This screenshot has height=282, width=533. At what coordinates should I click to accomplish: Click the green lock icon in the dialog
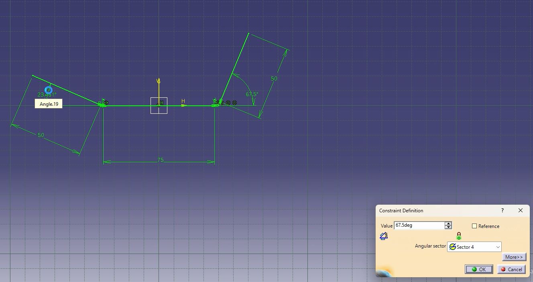(459, 236)
